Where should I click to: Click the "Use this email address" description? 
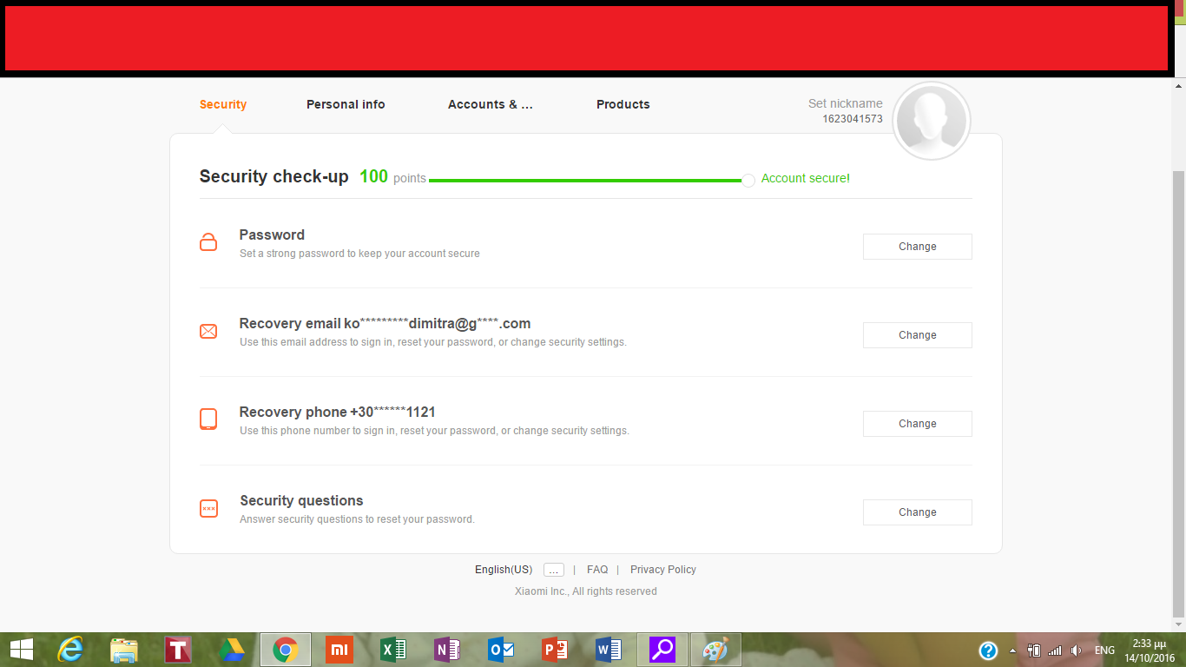[433, 342]
